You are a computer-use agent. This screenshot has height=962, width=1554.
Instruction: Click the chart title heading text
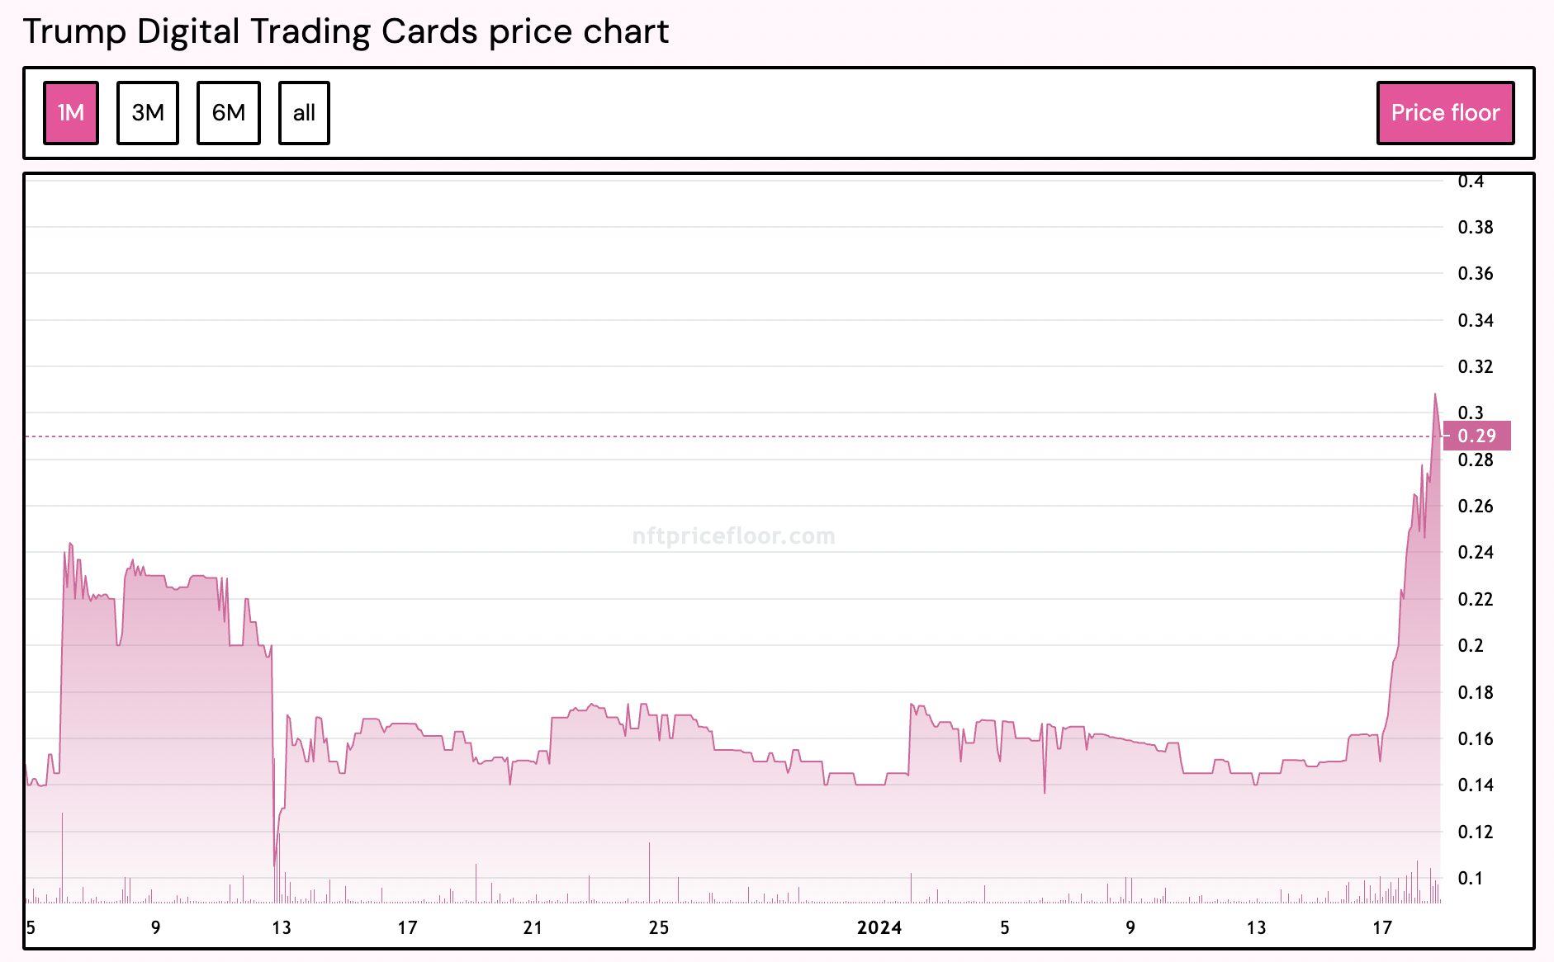[345, 31]
